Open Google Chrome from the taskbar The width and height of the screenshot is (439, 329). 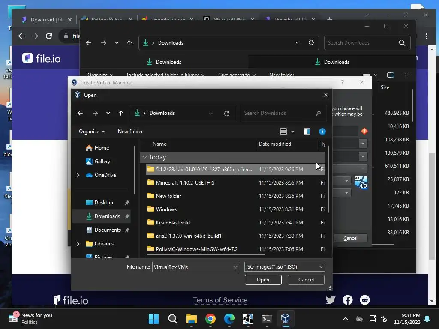(x=210, y=319)
